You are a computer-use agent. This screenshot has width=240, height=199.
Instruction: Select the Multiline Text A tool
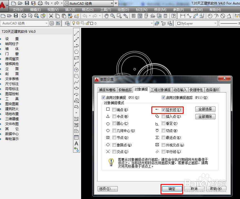coord(76,143)
